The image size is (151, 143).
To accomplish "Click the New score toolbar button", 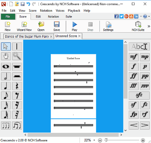I will [8, 27].
